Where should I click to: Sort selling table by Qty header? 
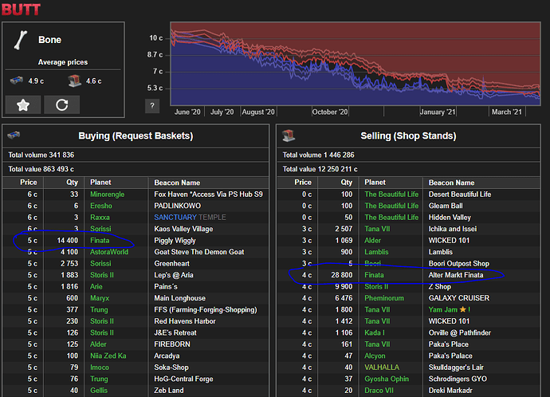click(x=347, y=183)
